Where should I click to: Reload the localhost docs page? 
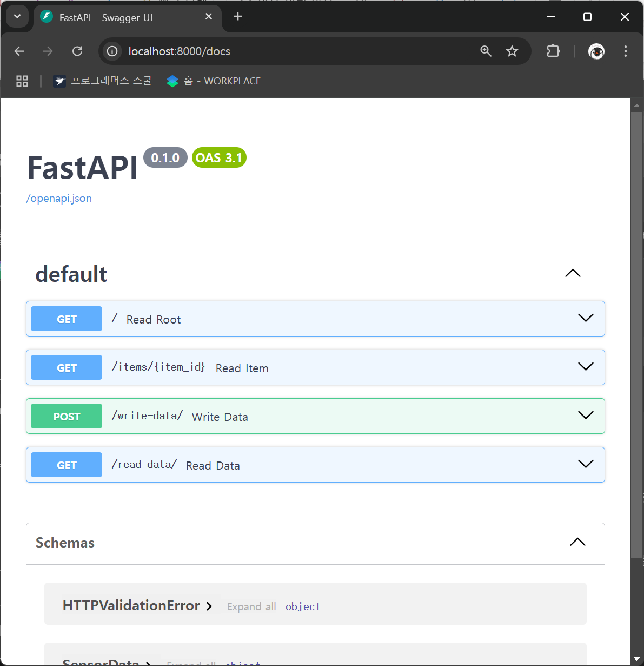click(x=77, y=51)
